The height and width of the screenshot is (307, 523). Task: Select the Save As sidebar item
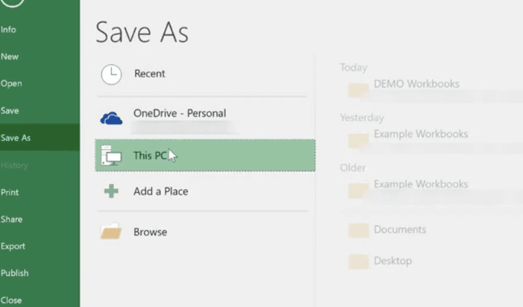click(x=16, y=138)
